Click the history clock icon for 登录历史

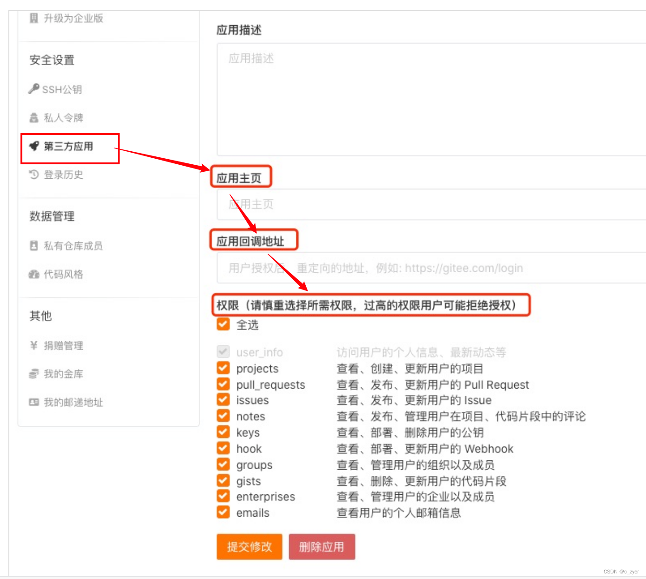34,175
